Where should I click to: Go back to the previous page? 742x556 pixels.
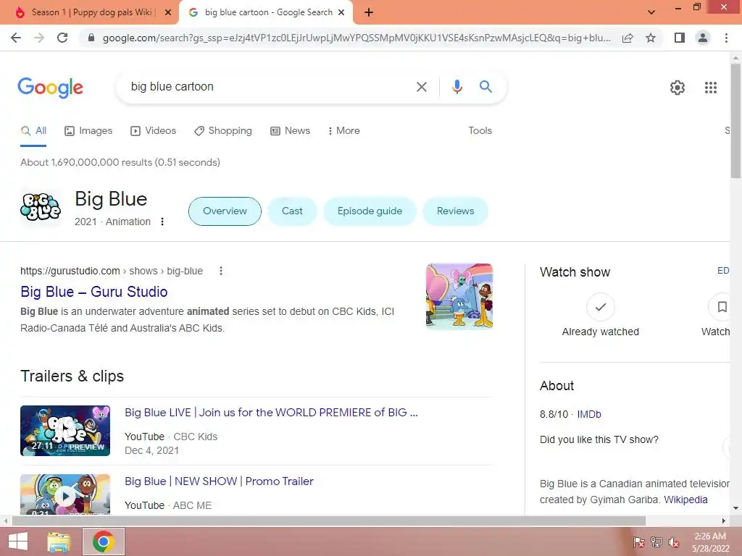16,38
